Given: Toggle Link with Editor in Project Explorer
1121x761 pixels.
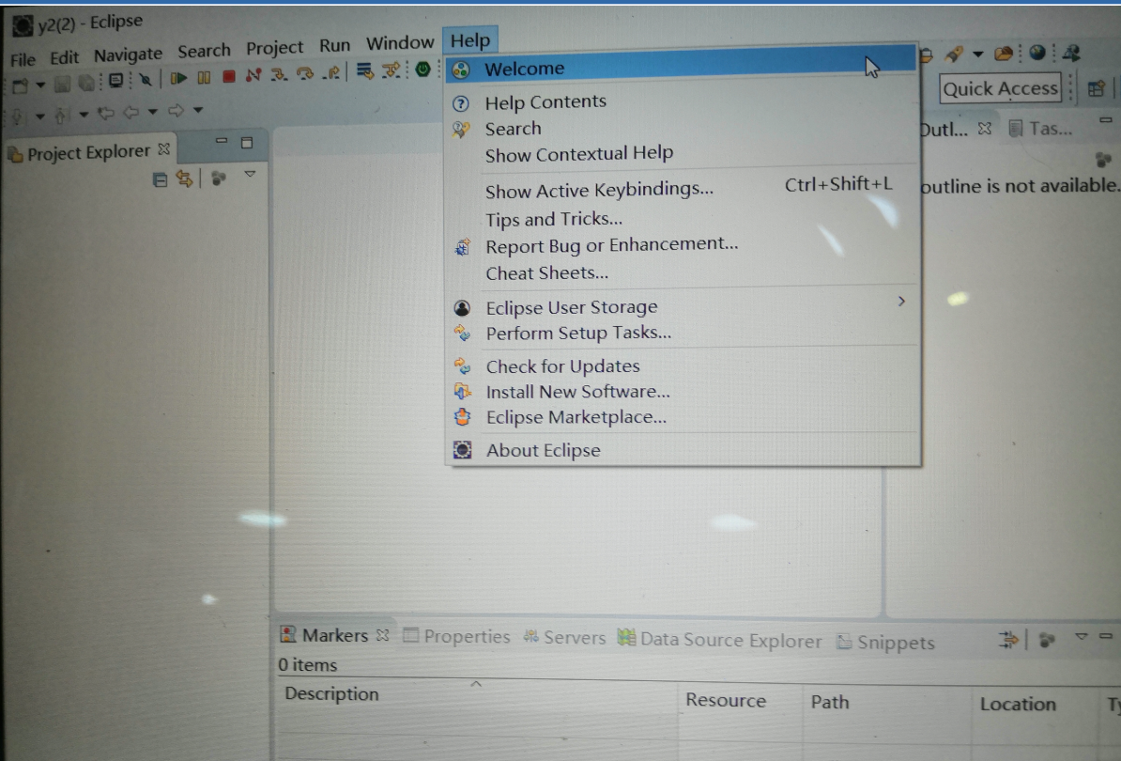Looking at the screenshot, I should coord(185,179).
